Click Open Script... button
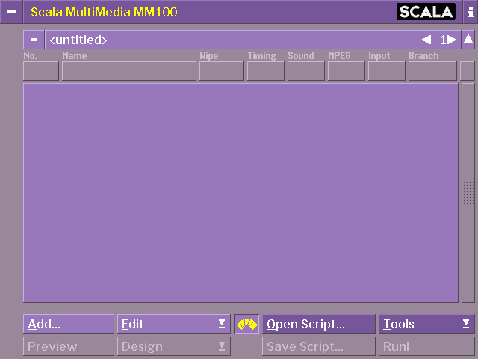The image size is (478, 359). pos(318,324)
